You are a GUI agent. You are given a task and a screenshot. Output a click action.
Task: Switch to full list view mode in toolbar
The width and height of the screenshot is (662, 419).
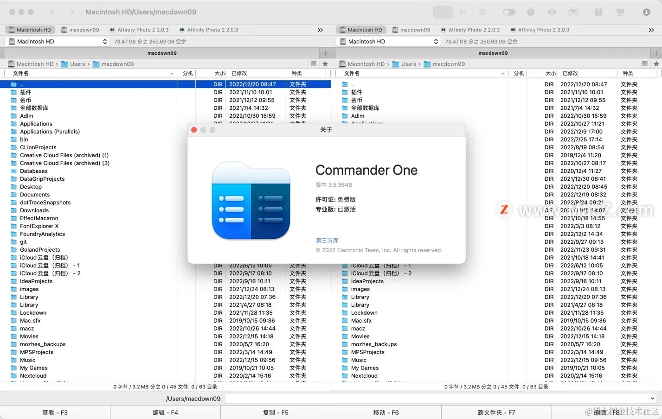tap(443, 12)
